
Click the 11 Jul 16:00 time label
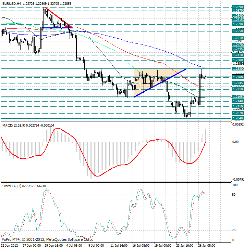[119, 246]
